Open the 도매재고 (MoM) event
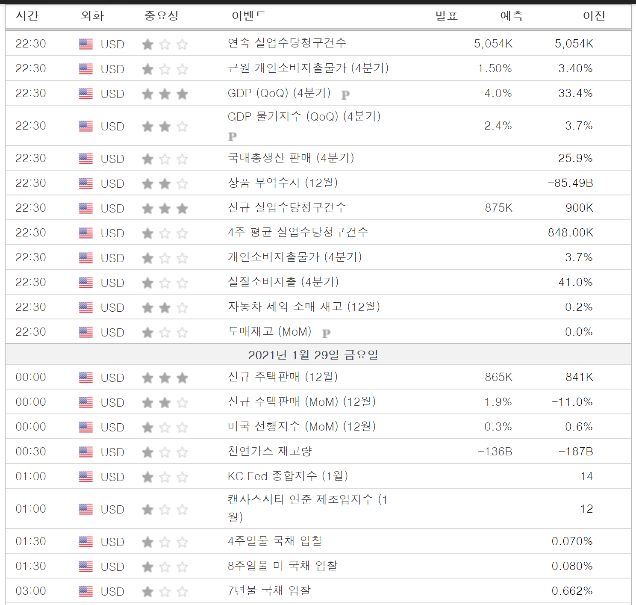This screenshot has width=636, height=605. pyautogui.click(x=270, y=331)
